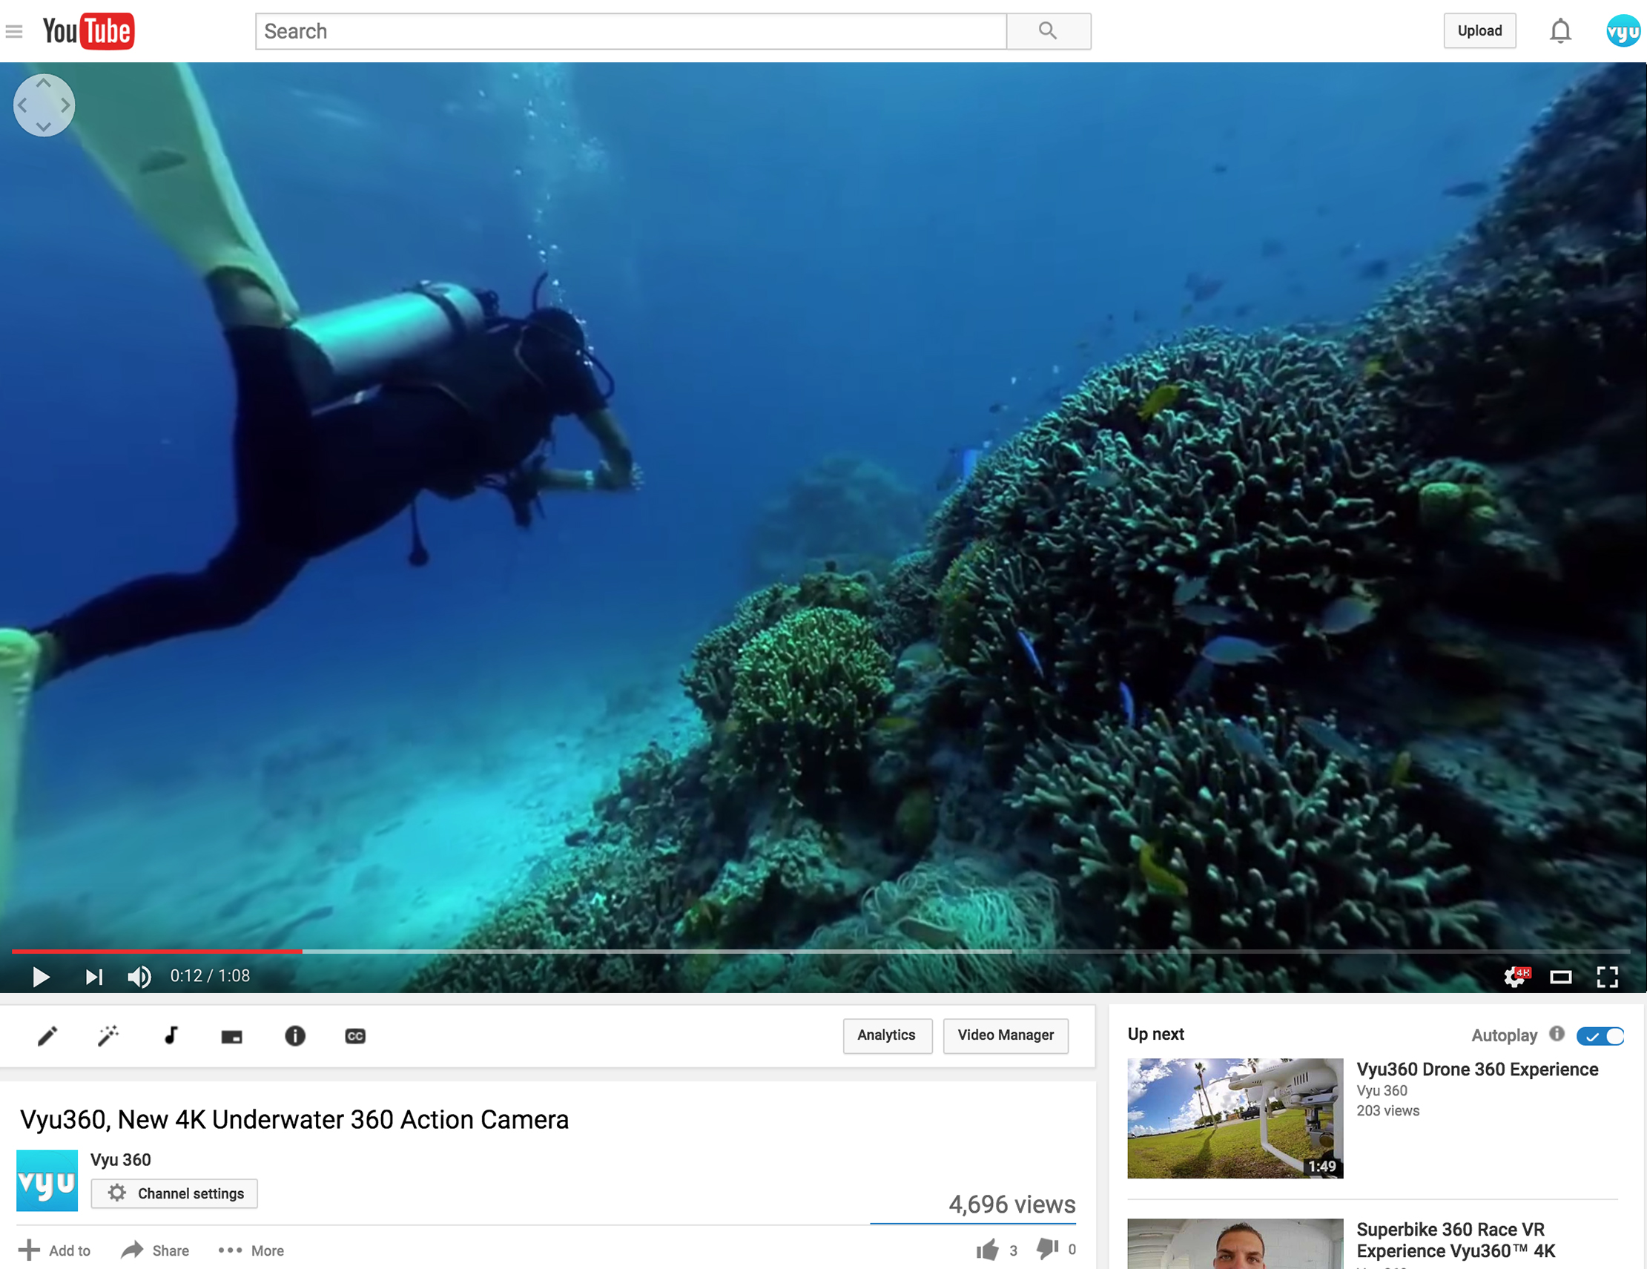
Task: Skip to the next video
Action: 93,977
